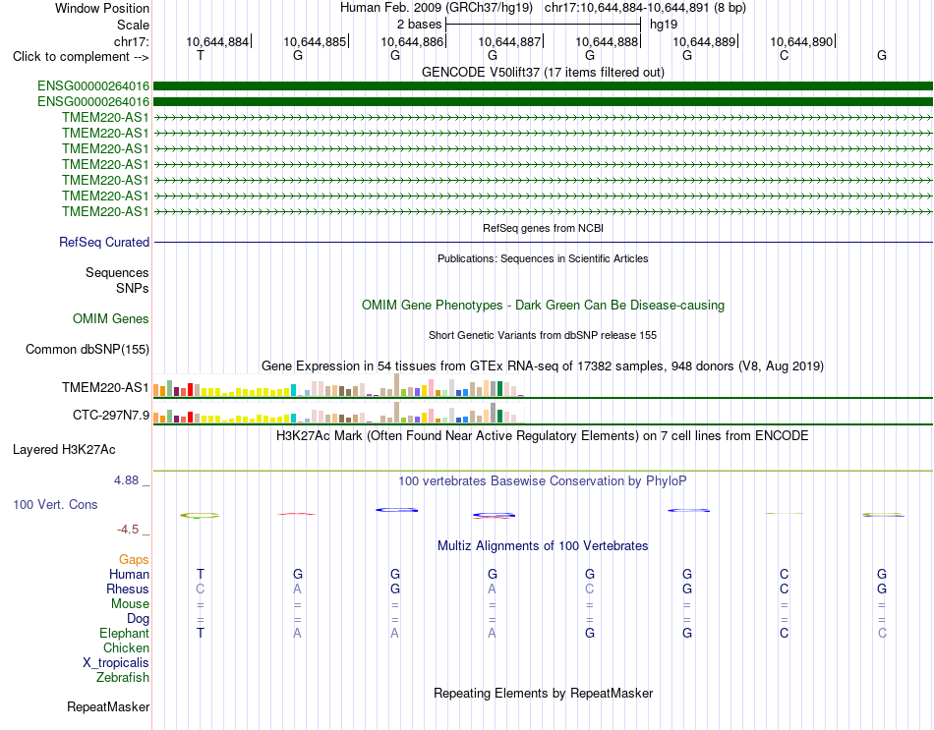
Task: Open 'Multiz Alignments of 100 Vertebrates' title
Action: 543,546
